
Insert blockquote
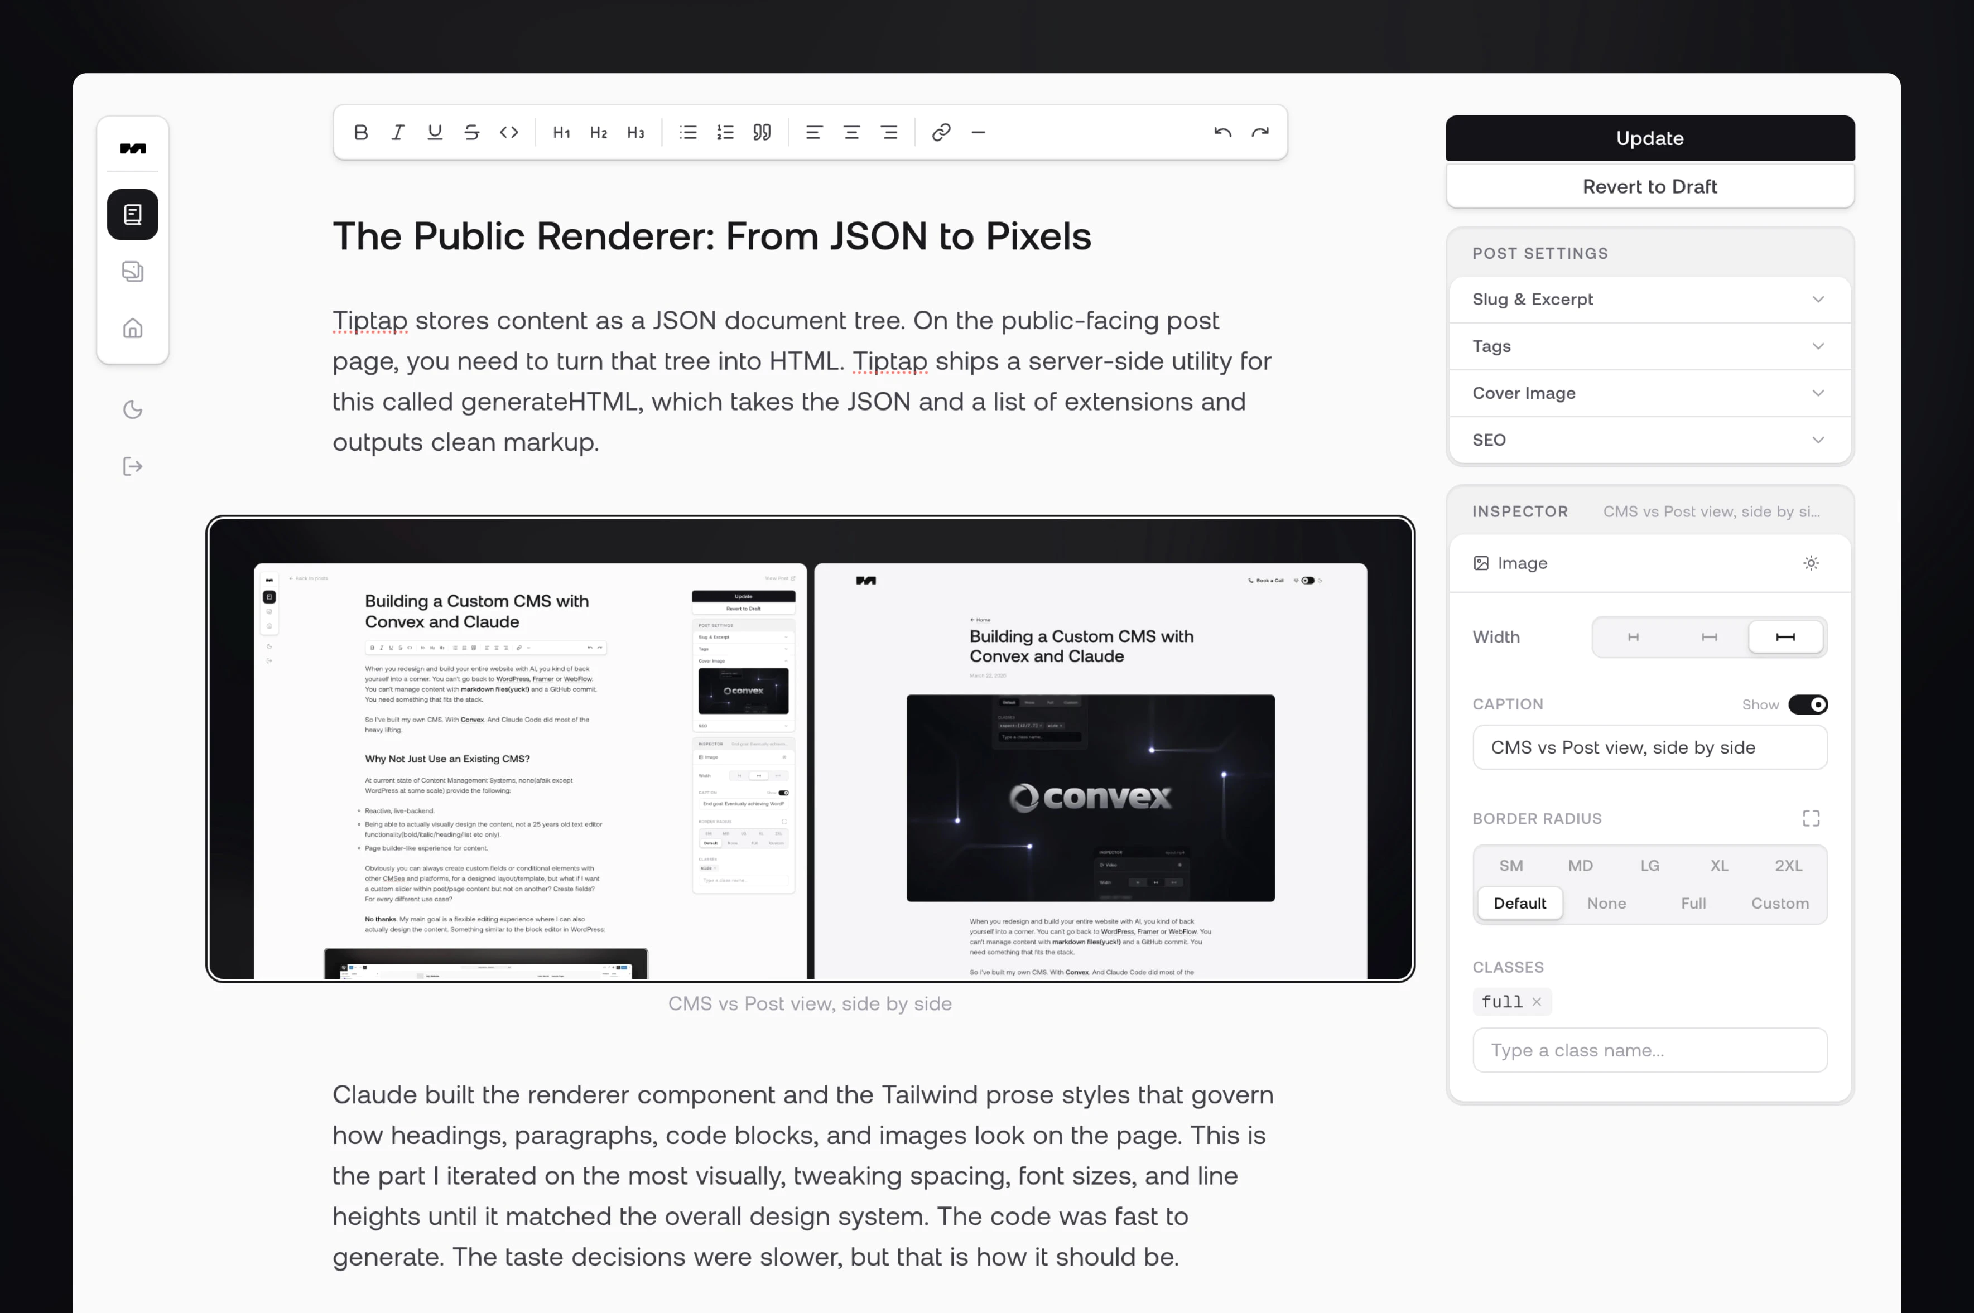coord(761,132)
